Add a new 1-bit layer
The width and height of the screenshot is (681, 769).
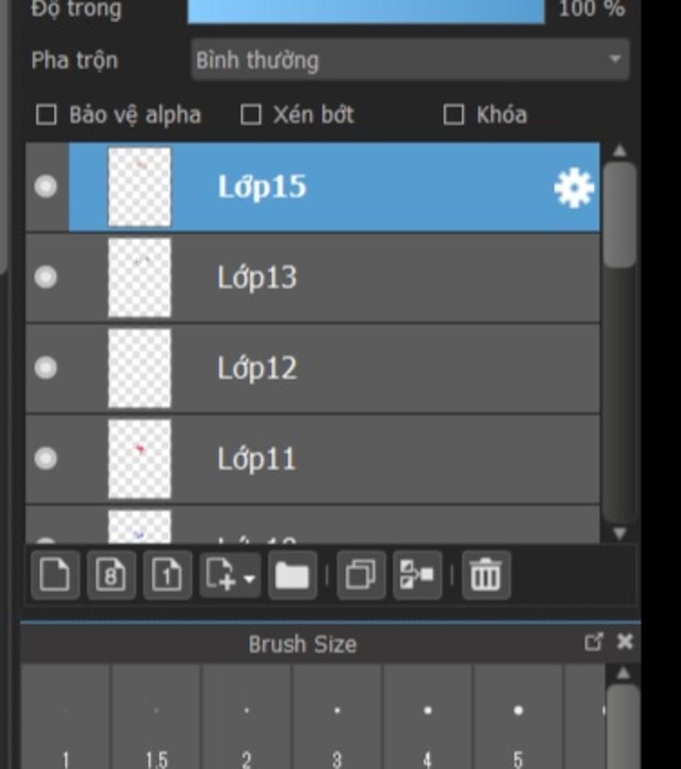[167, 575]
